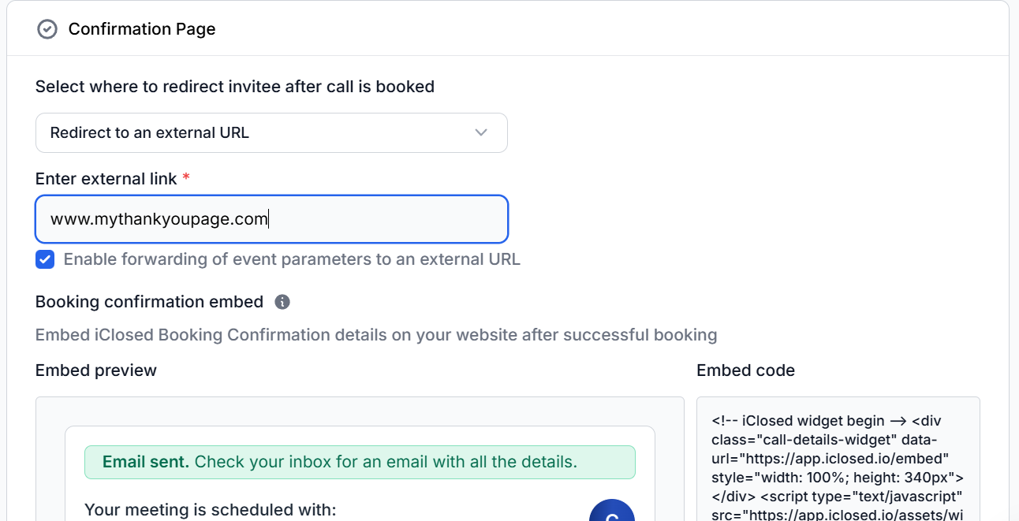This screenshot has height=521, width=1019.
Task: Disable the event parameters forwarding checkbox
Action: pos(45,259)
